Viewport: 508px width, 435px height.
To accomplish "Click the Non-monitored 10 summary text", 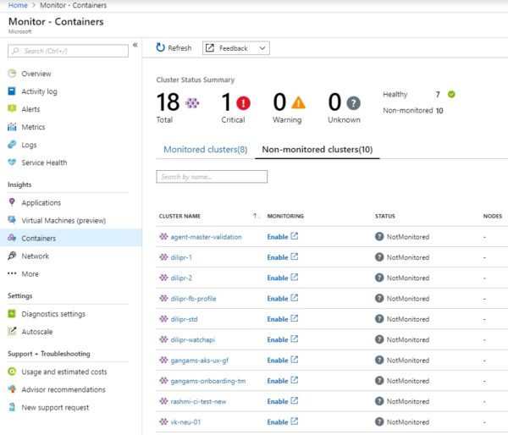I will coord(413,111).
